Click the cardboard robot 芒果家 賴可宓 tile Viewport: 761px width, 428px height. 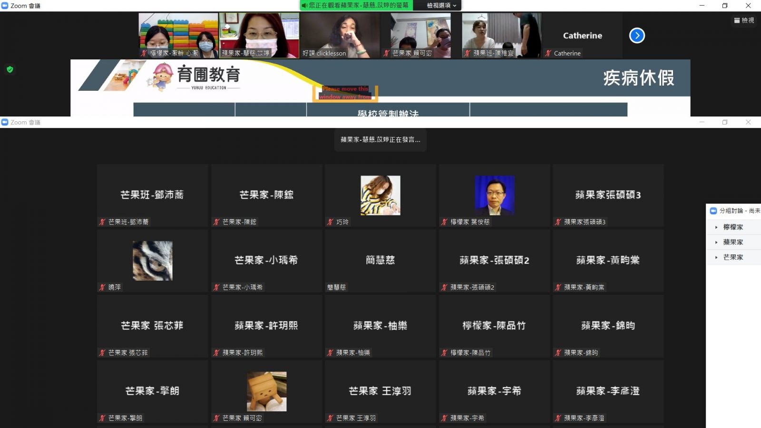266,391
